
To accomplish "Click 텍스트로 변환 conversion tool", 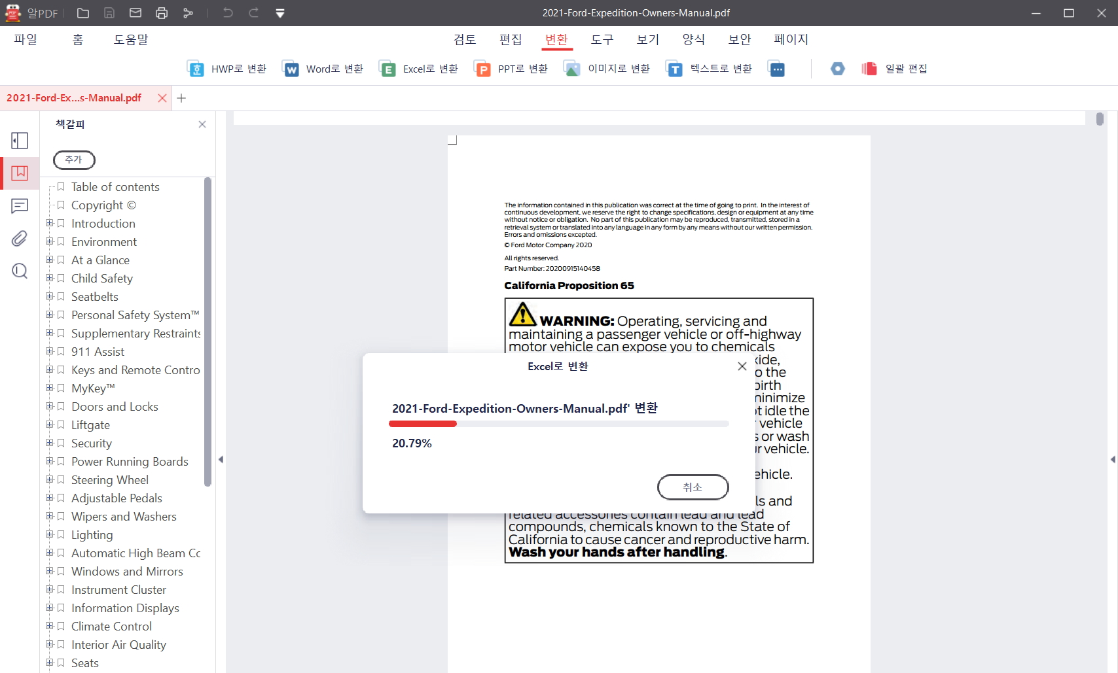I will click(x=709, y=69).
